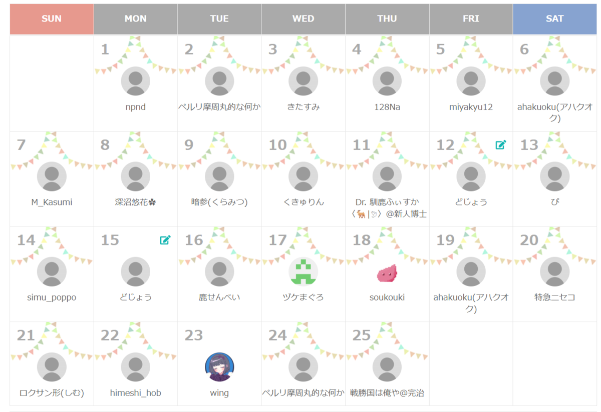Viewport: 601px width, 412px height.
Task: Click the green pixel avatar on day 17
Action: click(303, 271)
